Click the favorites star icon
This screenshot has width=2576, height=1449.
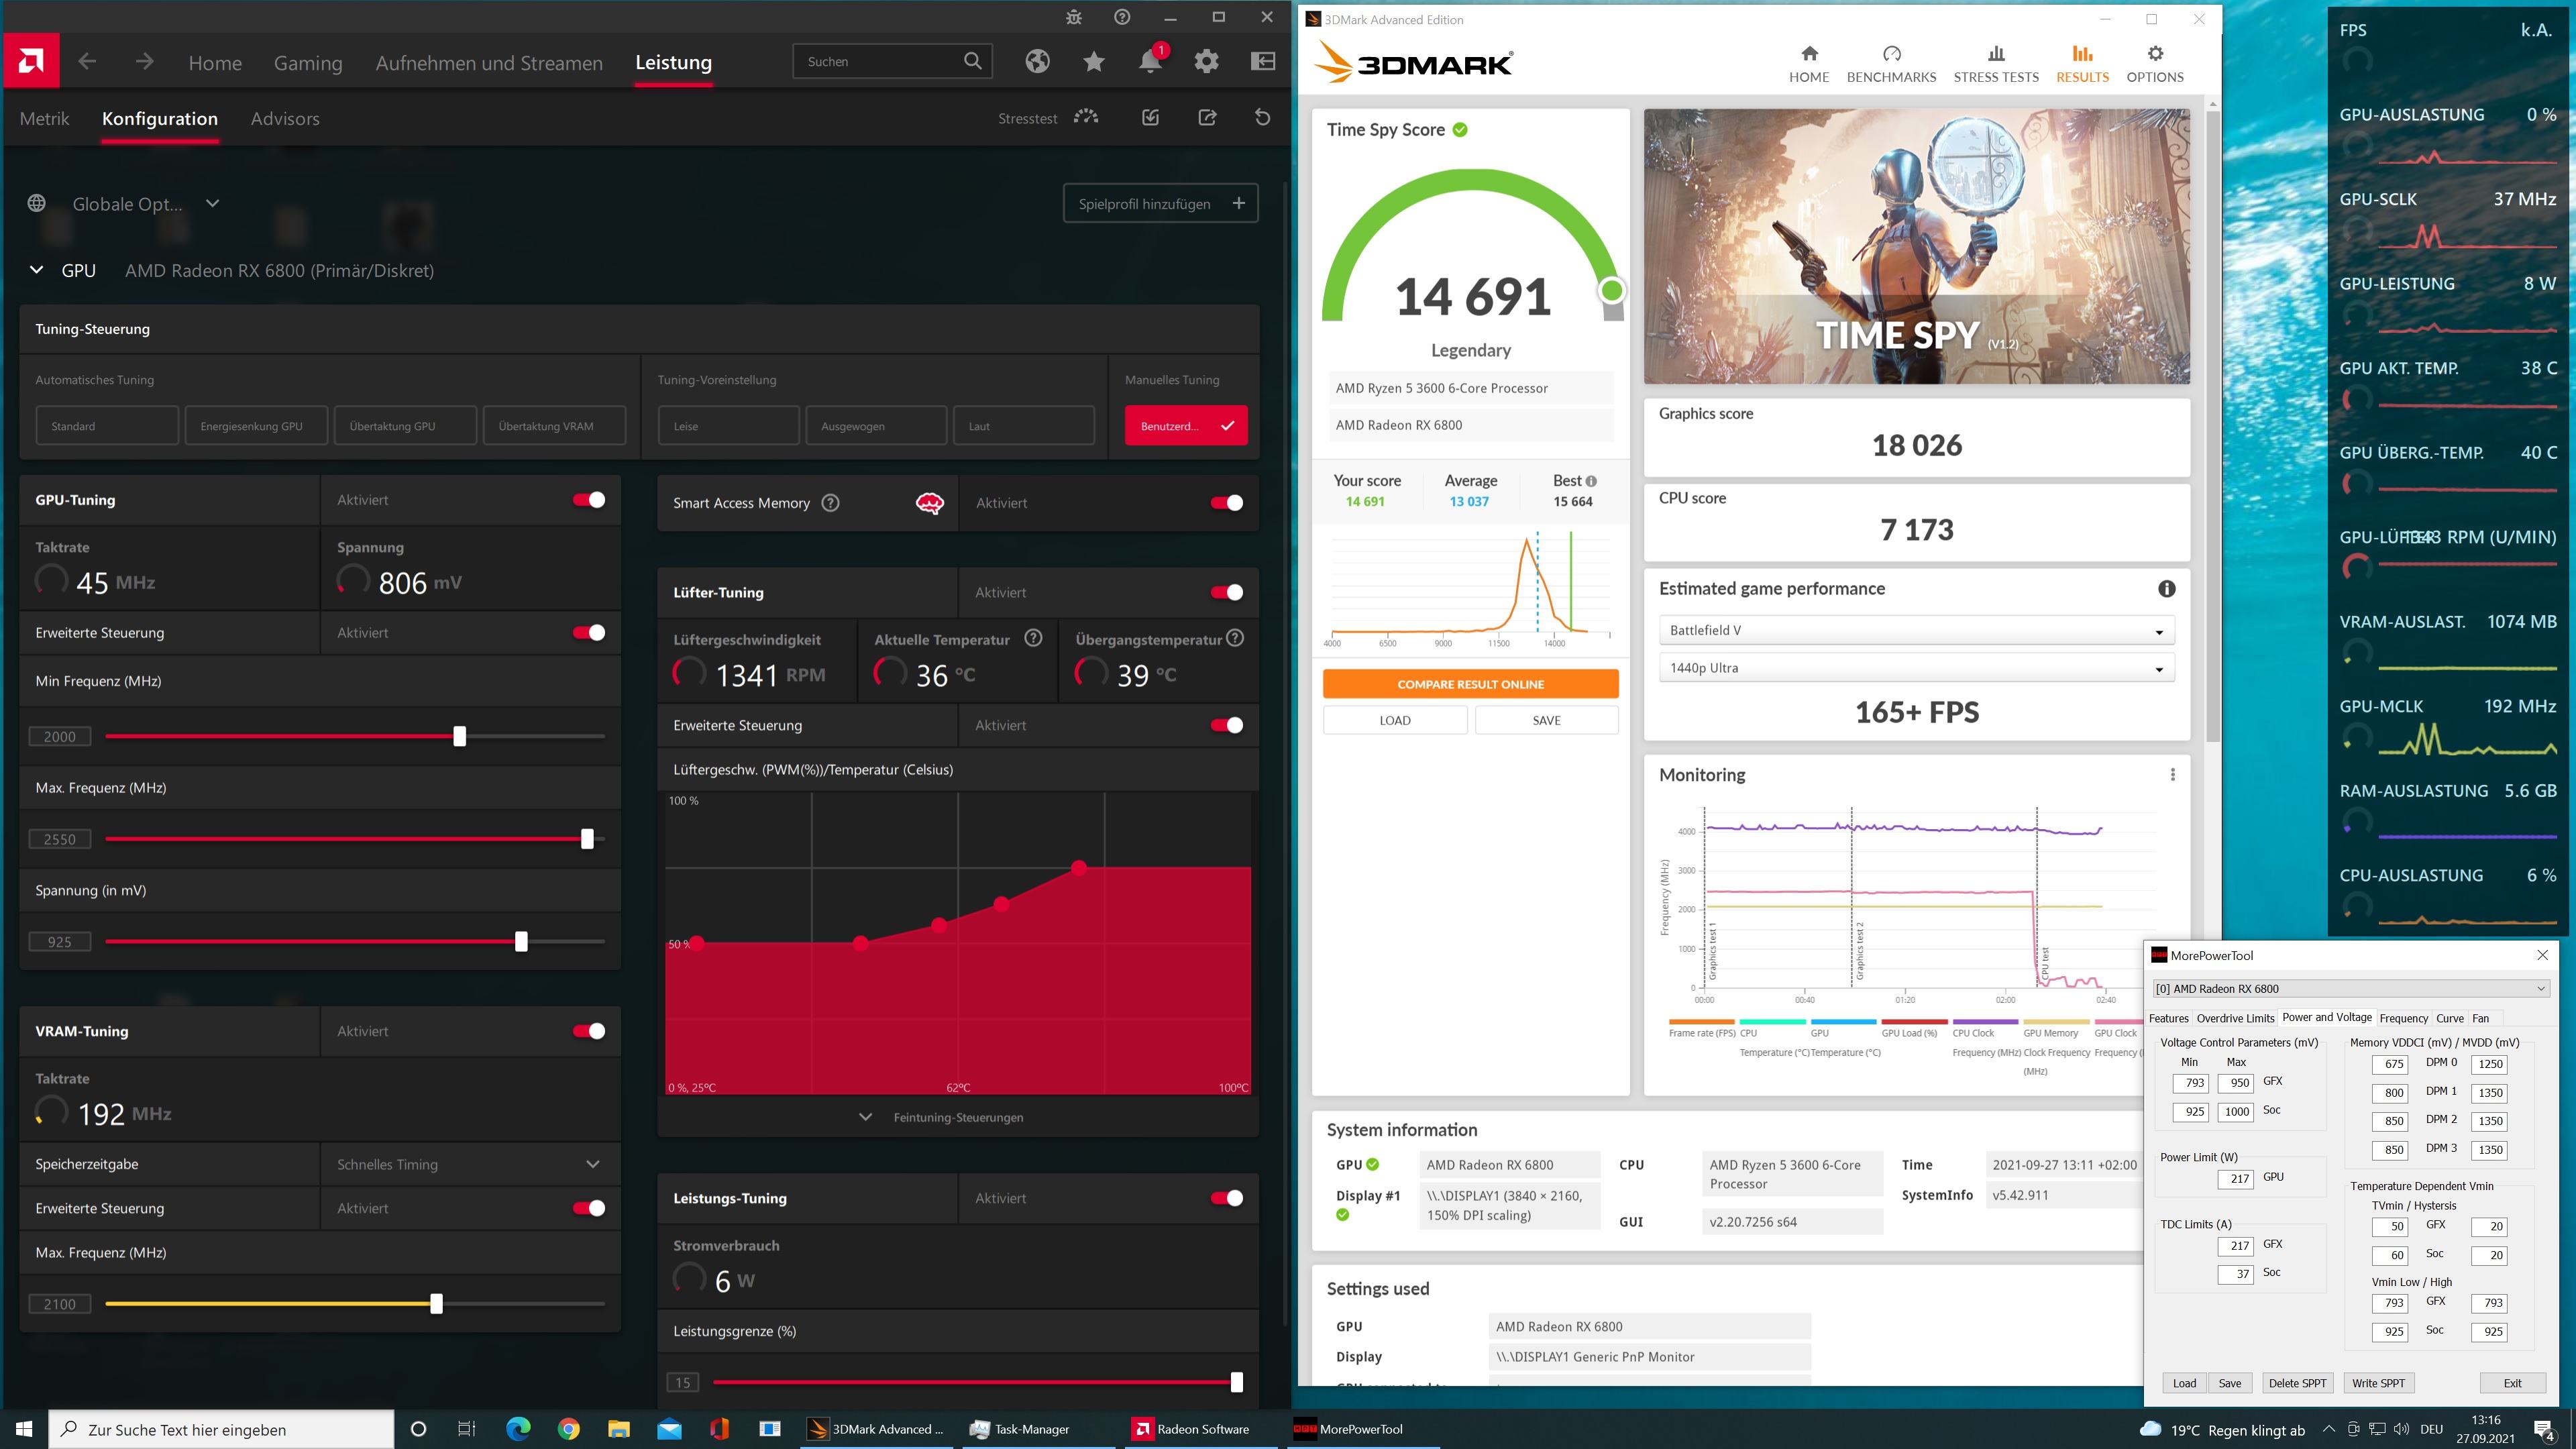1093,62
